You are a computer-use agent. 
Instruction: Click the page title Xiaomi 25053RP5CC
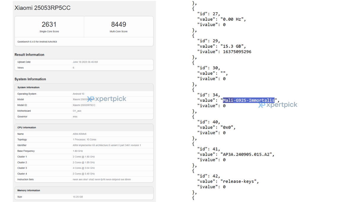tap(42, 8)
